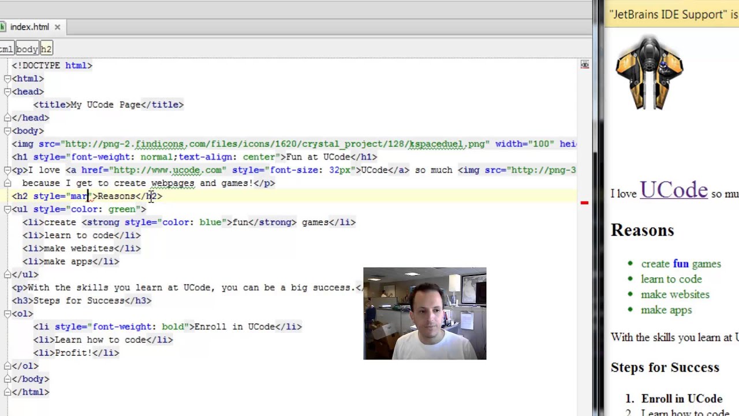Collapse the body tag fold marker

click(7, 131)
